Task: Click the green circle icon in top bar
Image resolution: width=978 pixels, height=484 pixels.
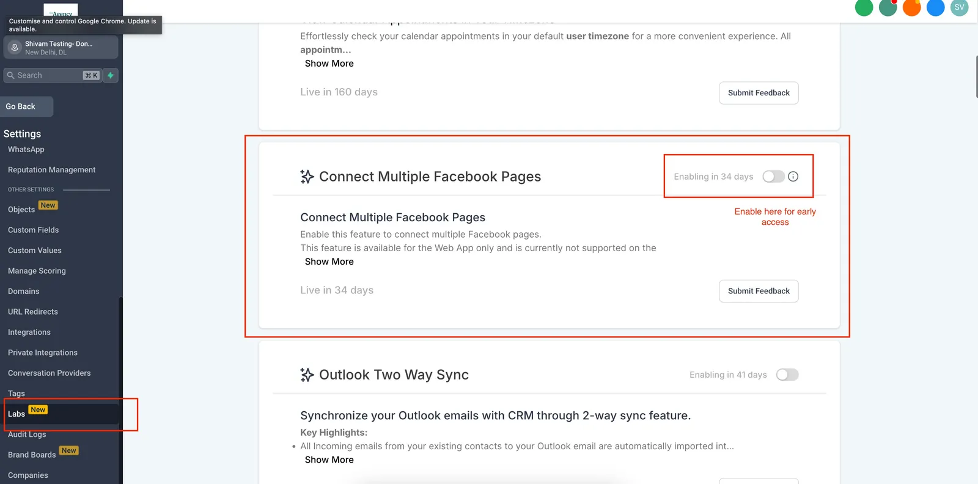Action: click(864, 7)
